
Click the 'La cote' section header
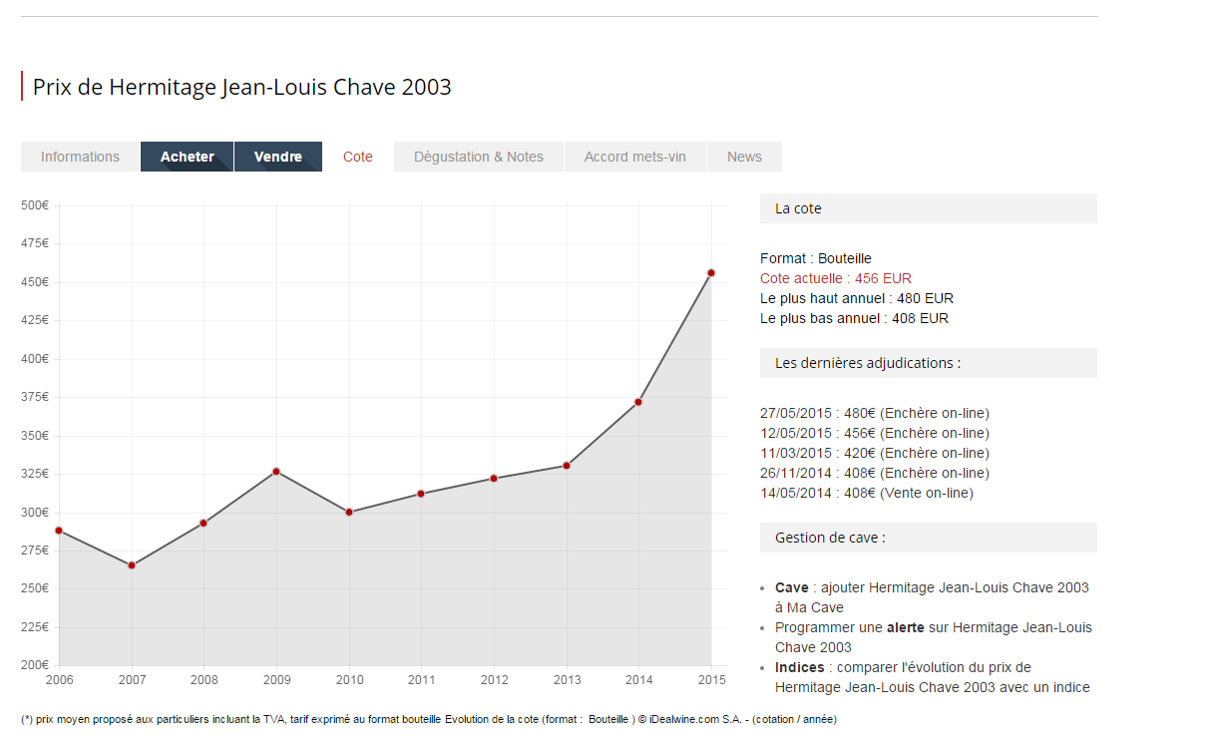[929, 208]
